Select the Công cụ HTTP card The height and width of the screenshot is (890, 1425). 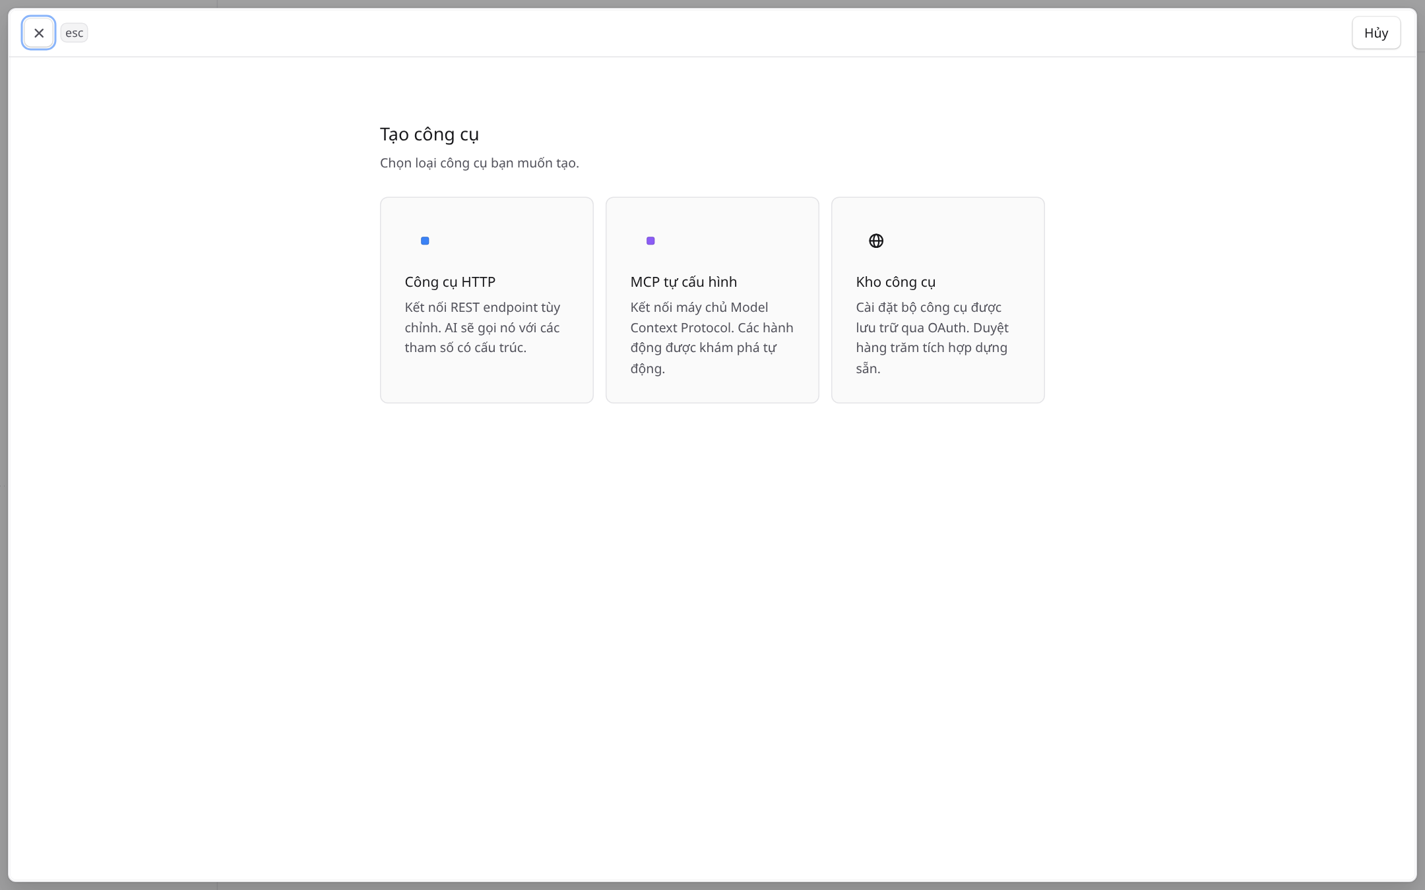tap(487, 300)
